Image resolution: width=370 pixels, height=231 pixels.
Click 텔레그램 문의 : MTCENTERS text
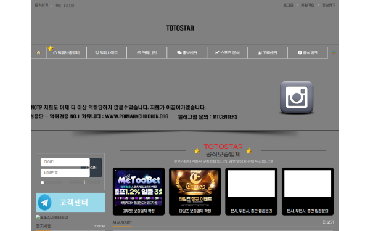[x=208, y=117]
